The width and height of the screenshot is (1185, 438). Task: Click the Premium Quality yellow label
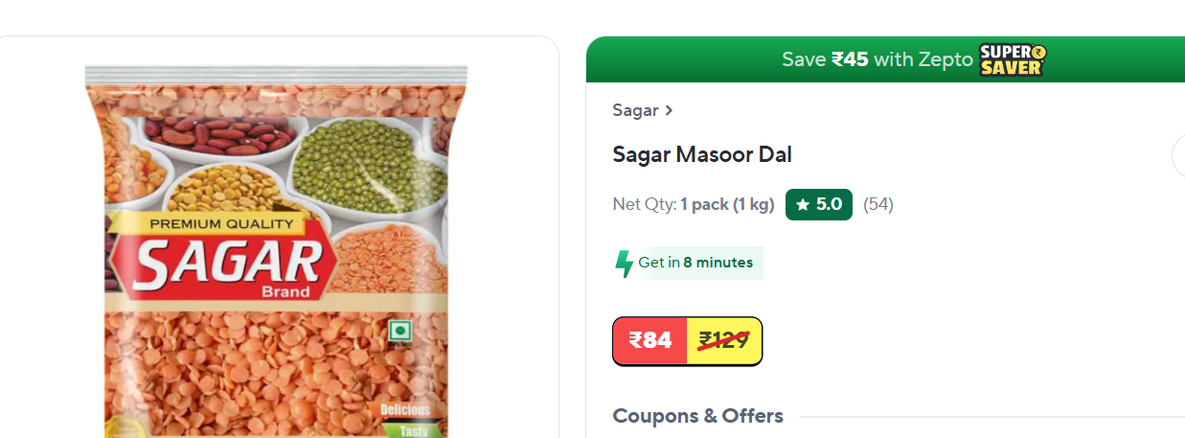tap(220, 224)
